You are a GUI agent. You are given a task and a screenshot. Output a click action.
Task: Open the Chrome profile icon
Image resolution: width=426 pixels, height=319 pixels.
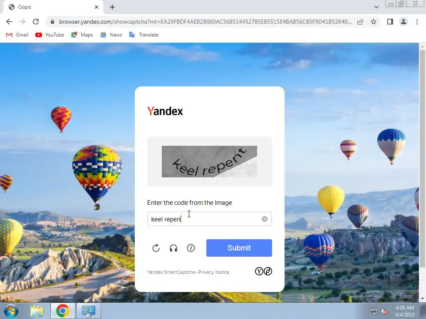tap(404, 22)
